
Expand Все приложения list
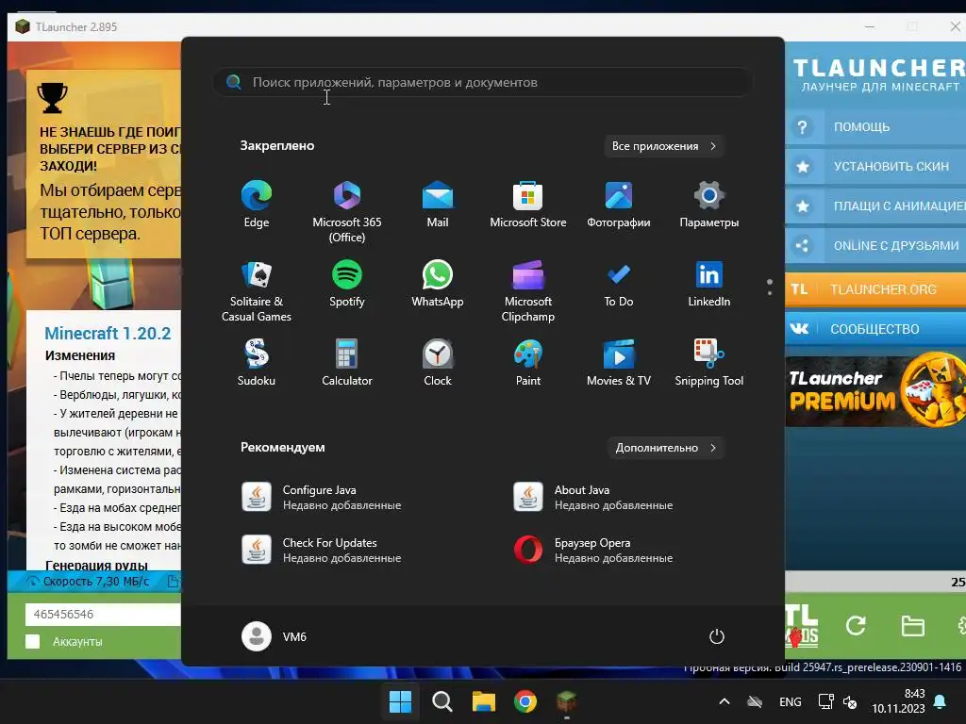click(663, 146)
